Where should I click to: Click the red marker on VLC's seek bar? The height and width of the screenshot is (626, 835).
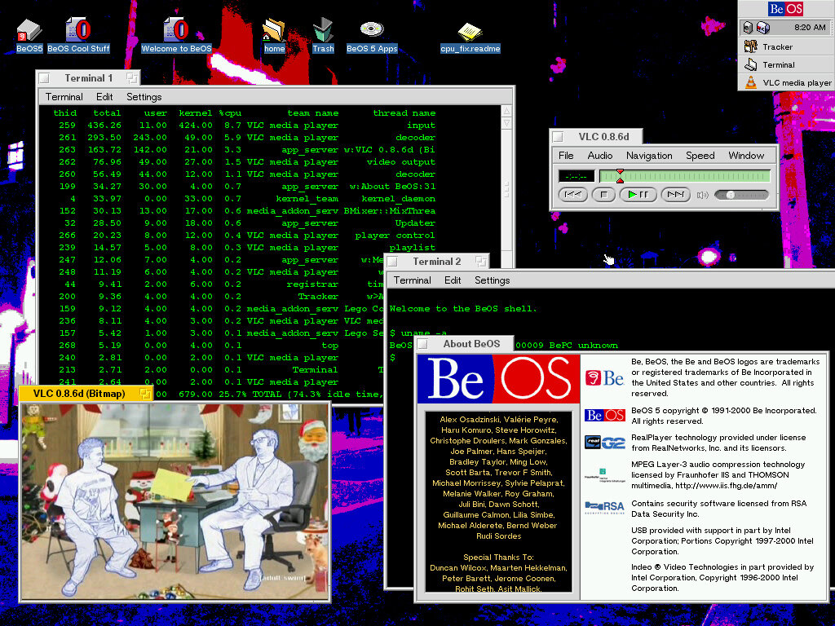pos(621,171)
